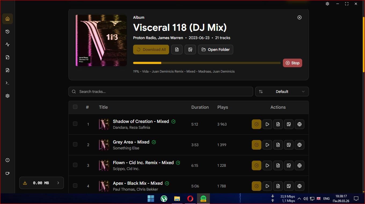Click the Open Folder button

pyautogui.click(x=216, y=50)
